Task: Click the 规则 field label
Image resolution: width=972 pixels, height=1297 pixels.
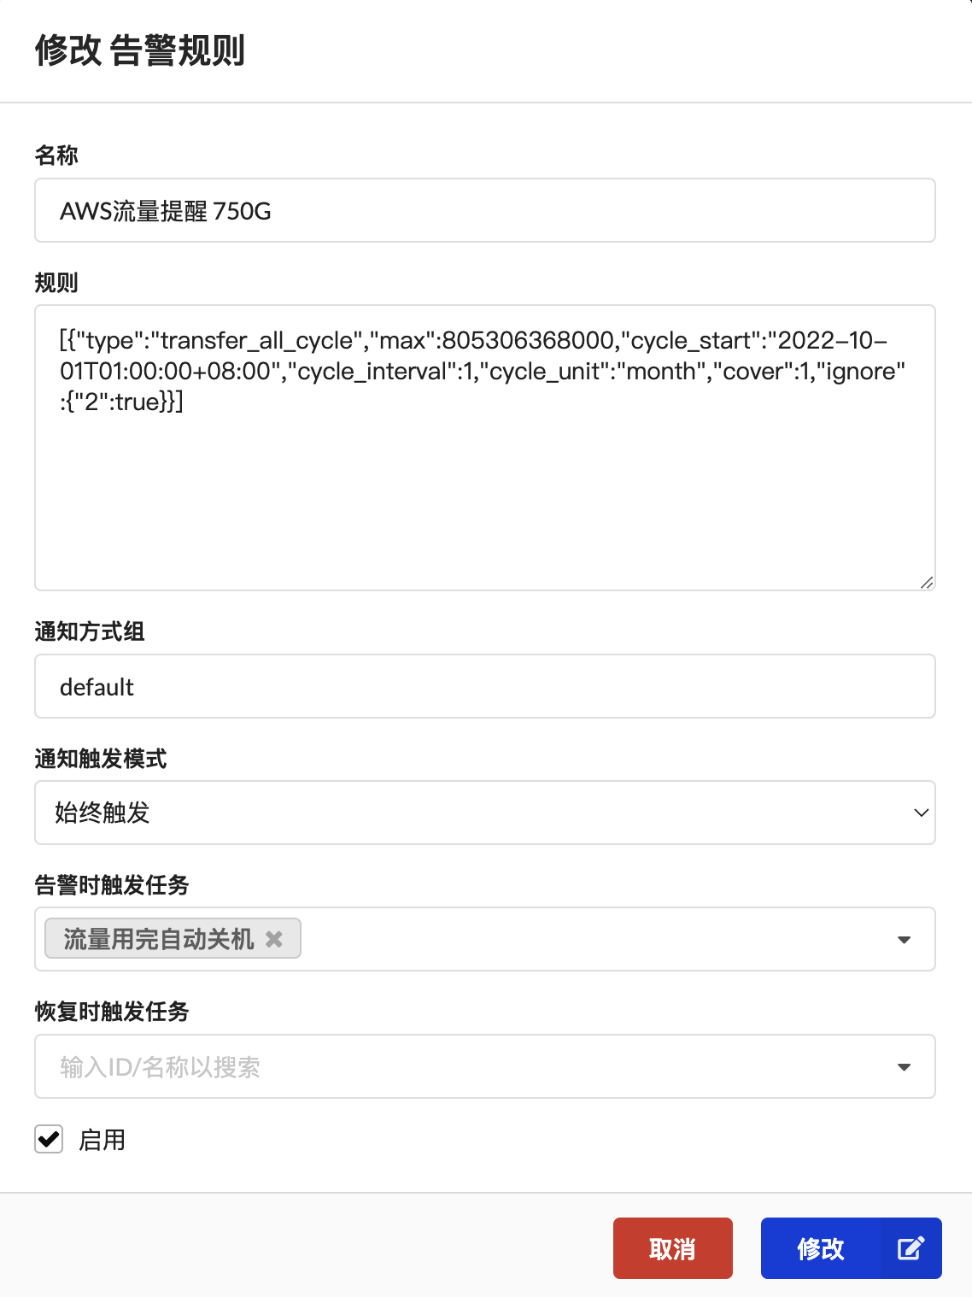Action: point(56,282)
